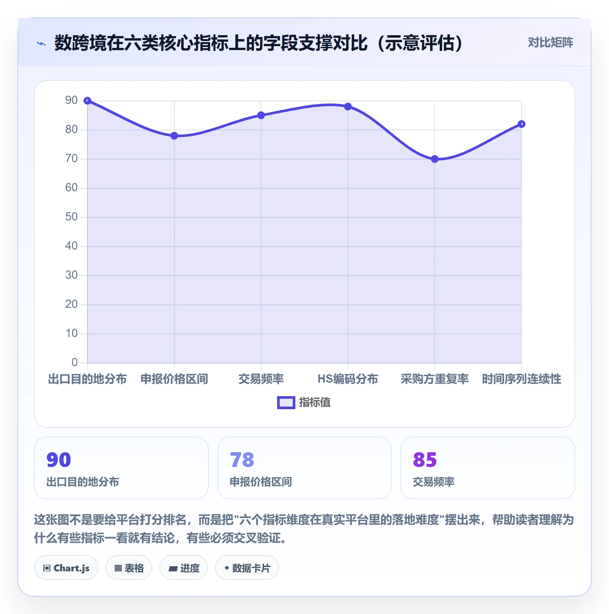
Task: Choose the 数据卡片 tag
Action: (247, 568)
